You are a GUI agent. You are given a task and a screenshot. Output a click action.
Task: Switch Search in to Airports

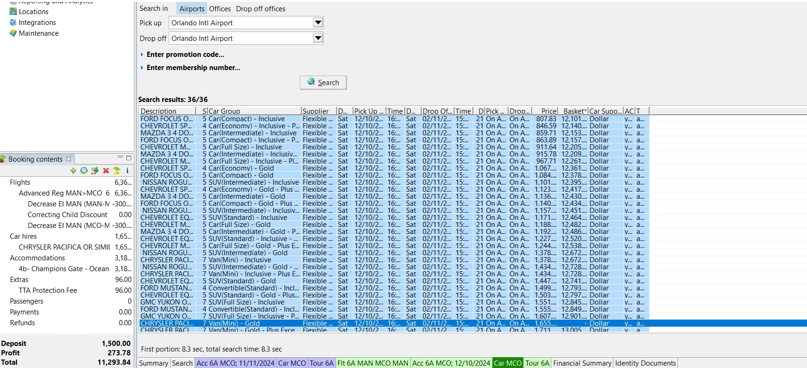(192, 8)
